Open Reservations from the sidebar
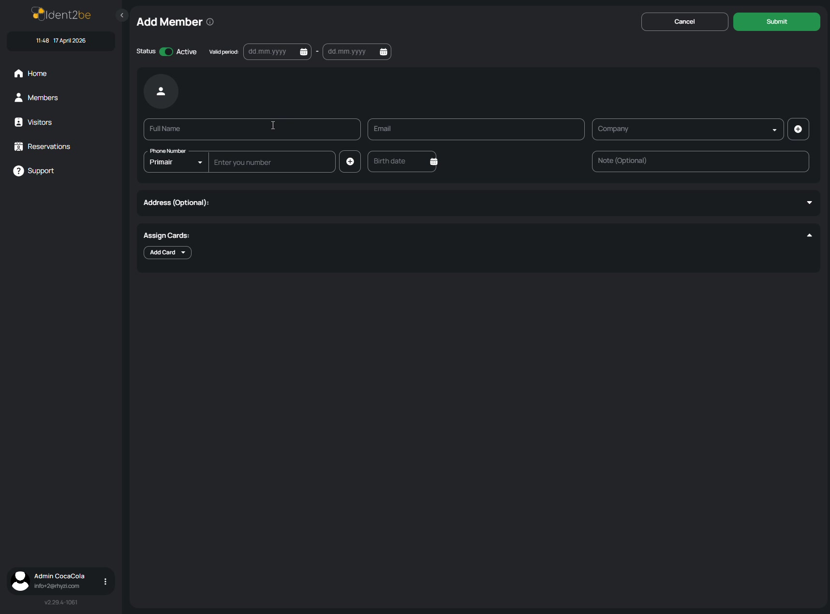 [x=48, y=146]
